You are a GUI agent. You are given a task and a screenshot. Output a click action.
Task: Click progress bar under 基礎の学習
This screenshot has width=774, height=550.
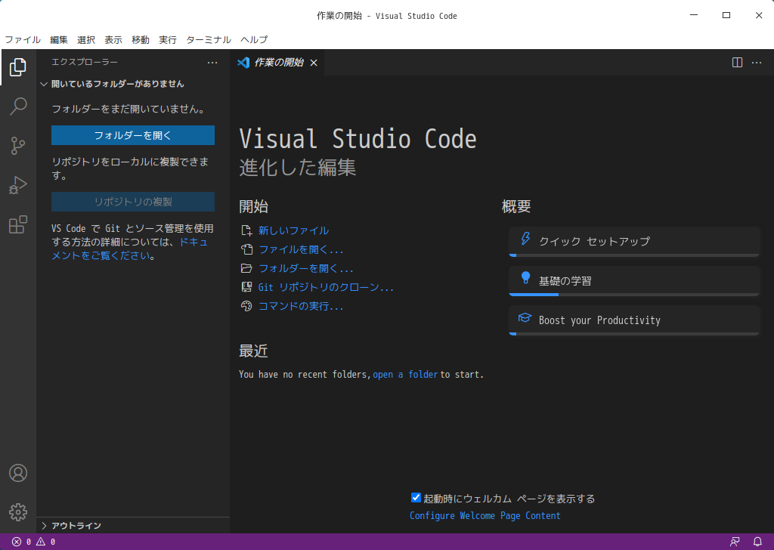click(634, 295)
